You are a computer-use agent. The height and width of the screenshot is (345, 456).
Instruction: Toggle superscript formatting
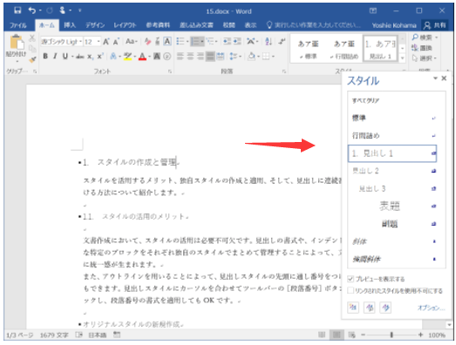pyautogui.click(x=100, y=56)
